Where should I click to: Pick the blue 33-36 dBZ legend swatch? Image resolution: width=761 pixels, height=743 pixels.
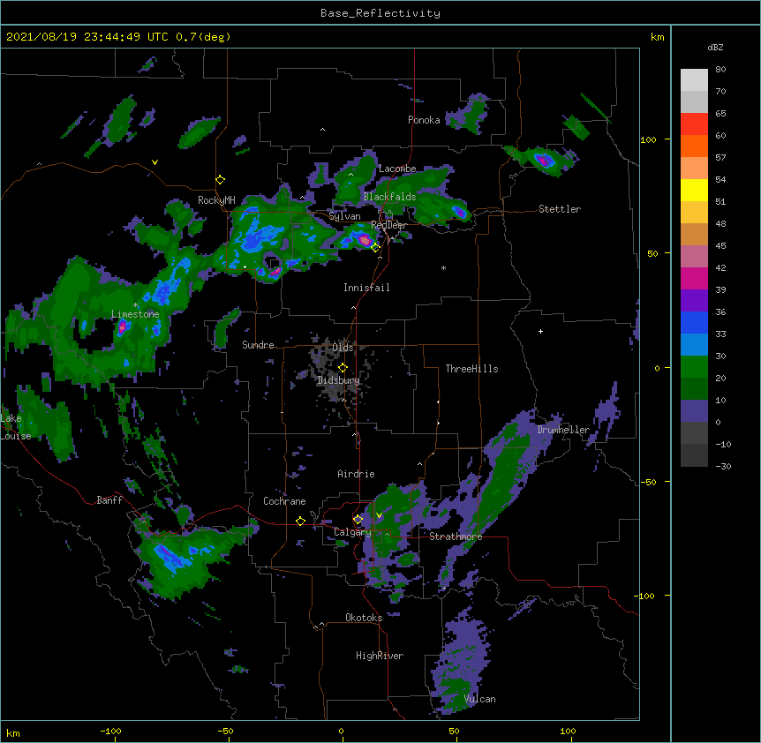click(x=694, y=322)
